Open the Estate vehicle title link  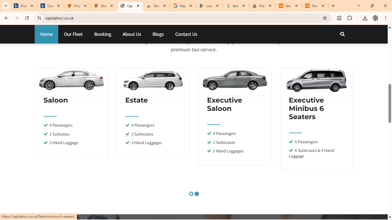136,100
